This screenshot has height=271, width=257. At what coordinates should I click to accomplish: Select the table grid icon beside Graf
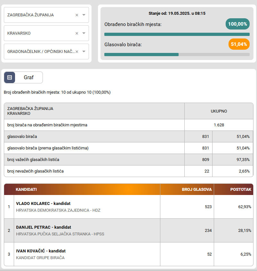(x=10, y=77)
